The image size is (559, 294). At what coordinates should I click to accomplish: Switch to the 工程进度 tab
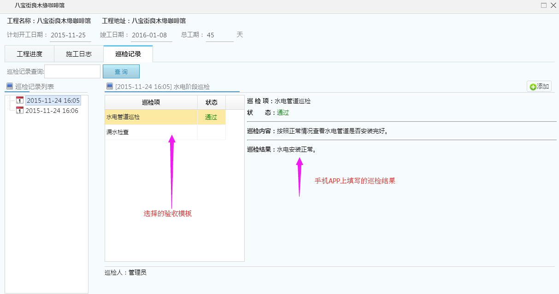point(29,54)
